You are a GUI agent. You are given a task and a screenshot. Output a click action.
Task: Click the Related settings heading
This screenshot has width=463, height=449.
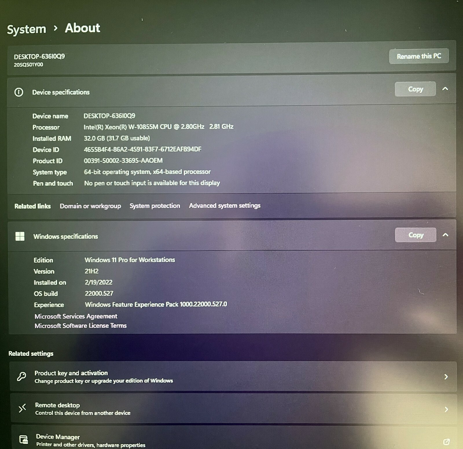coord(31,354)
